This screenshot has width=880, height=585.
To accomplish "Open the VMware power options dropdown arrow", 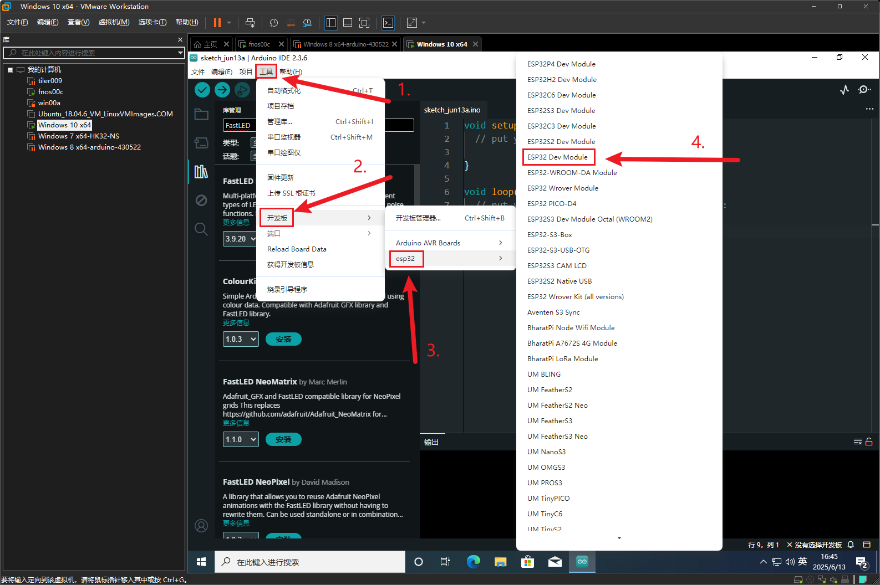I will (x=229, y=23).
